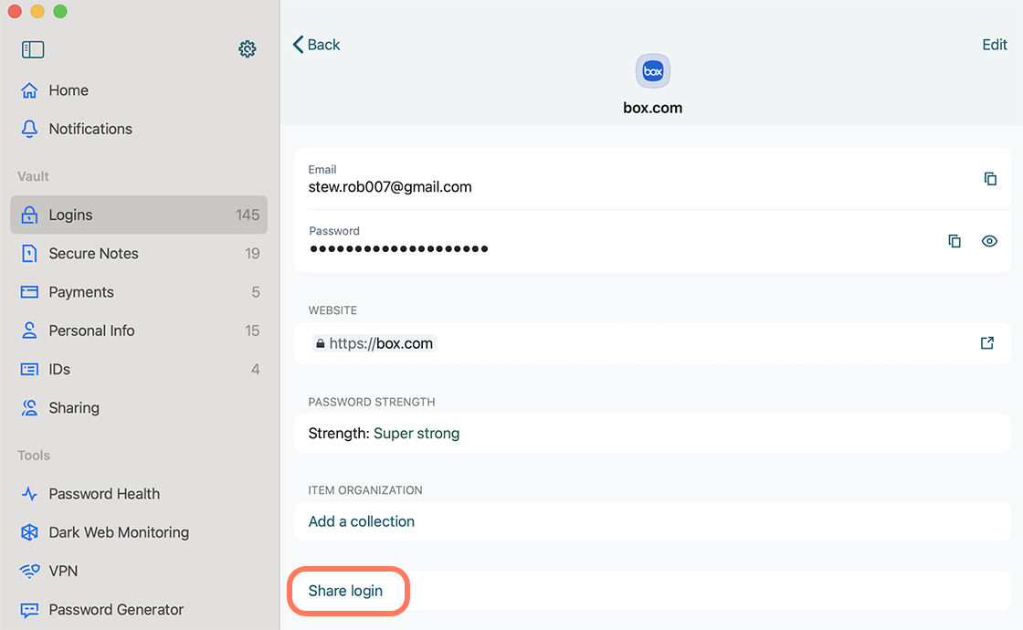This screenshot has width=1023, height=630.
Task: Click the box.com logo icon
Action: pyautogui.click(x=653, y=71)
